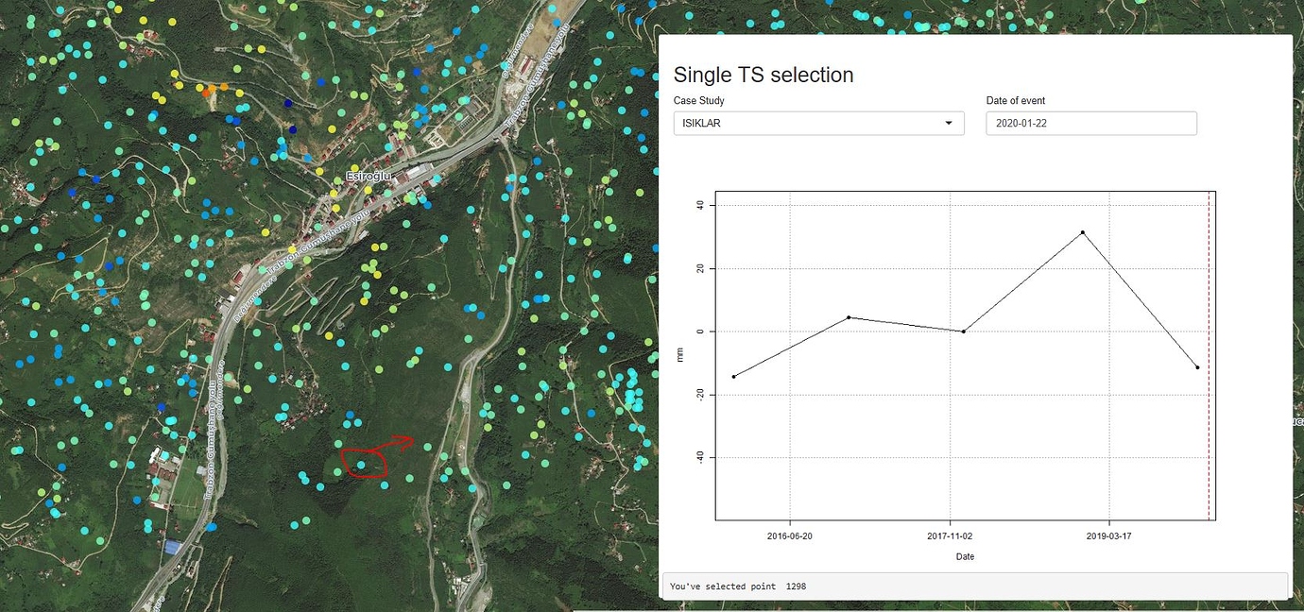Select the cyan map point circled in red

point(361,465)
